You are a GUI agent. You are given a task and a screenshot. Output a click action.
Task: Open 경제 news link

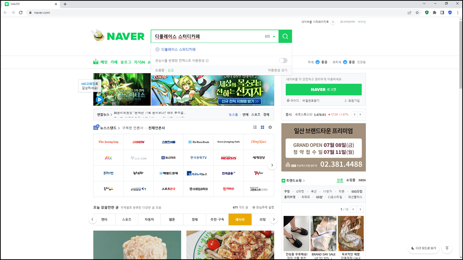pyautogui.click(x=266, y=114)
